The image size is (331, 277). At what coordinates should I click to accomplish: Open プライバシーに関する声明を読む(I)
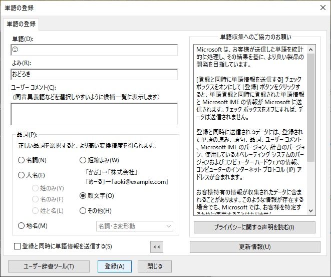coord(254,227)
